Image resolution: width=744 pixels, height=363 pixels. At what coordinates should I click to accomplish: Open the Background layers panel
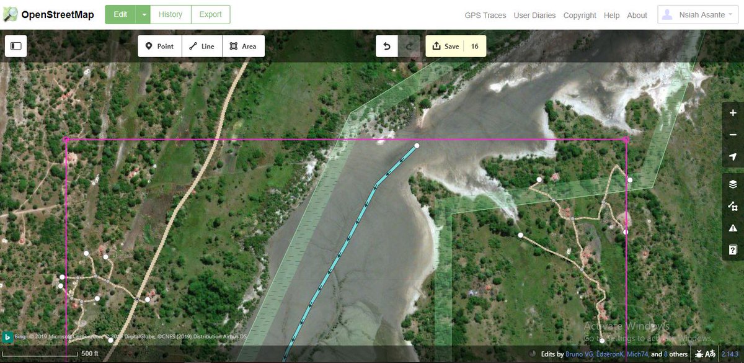coord(732,184)
